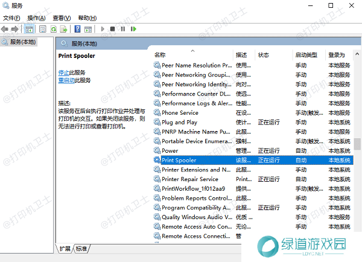362x262 pixels.
Task: Restart the service with the restart icon
Action: point(133,29)
